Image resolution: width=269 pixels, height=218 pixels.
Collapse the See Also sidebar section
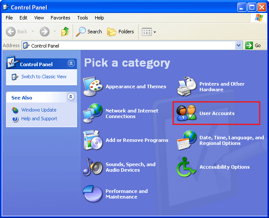[x=71, y=97]
